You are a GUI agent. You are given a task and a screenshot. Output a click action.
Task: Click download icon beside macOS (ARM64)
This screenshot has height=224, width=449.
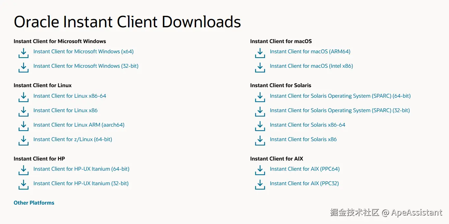click(x=260, y=53)
